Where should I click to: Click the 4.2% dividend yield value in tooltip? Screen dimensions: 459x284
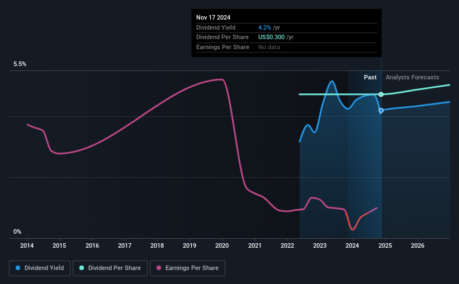click(x=264, y=27)
